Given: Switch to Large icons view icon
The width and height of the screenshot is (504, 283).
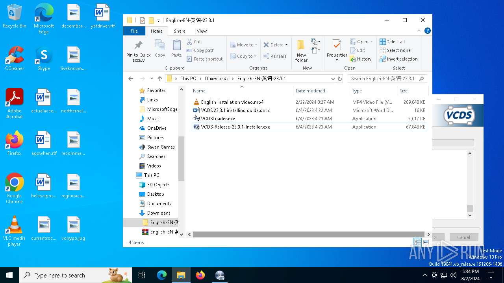Looking at the screenshot, I should click(426, 243).
